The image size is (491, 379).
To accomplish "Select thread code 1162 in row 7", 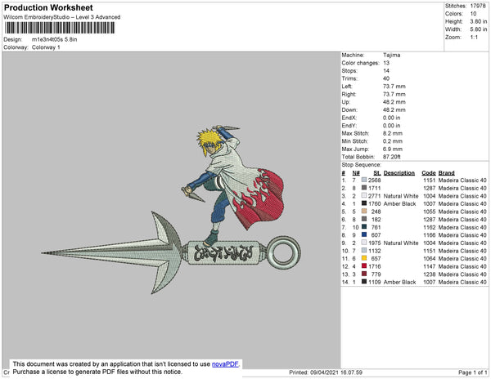I will [x=430, y=227].
